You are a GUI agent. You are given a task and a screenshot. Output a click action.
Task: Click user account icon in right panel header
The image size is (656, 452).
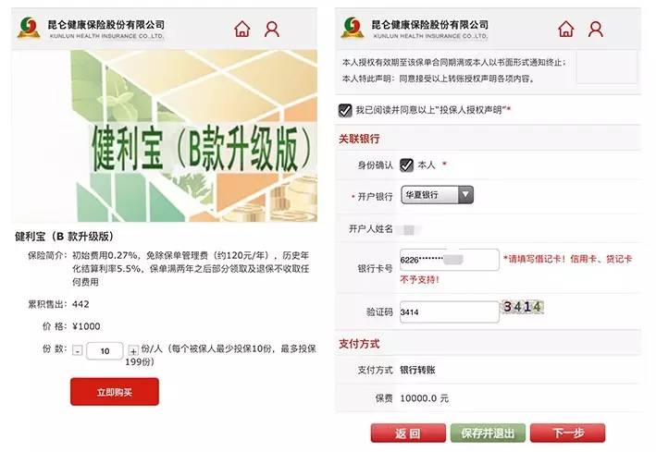click(595, 30)
